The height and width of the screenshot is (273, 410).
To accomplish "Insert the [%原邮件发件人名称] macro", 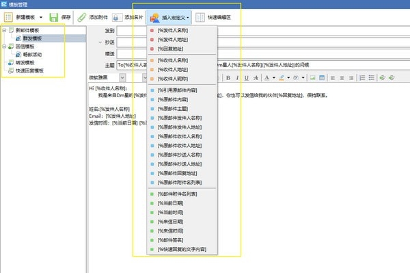I will pos(182,118).
